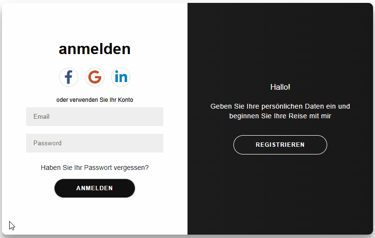Image resolution: width=375 pixels, height=238 pixels.
Task: Open the 'Passwort vergessen?' link
Action: tap(95, 168)
